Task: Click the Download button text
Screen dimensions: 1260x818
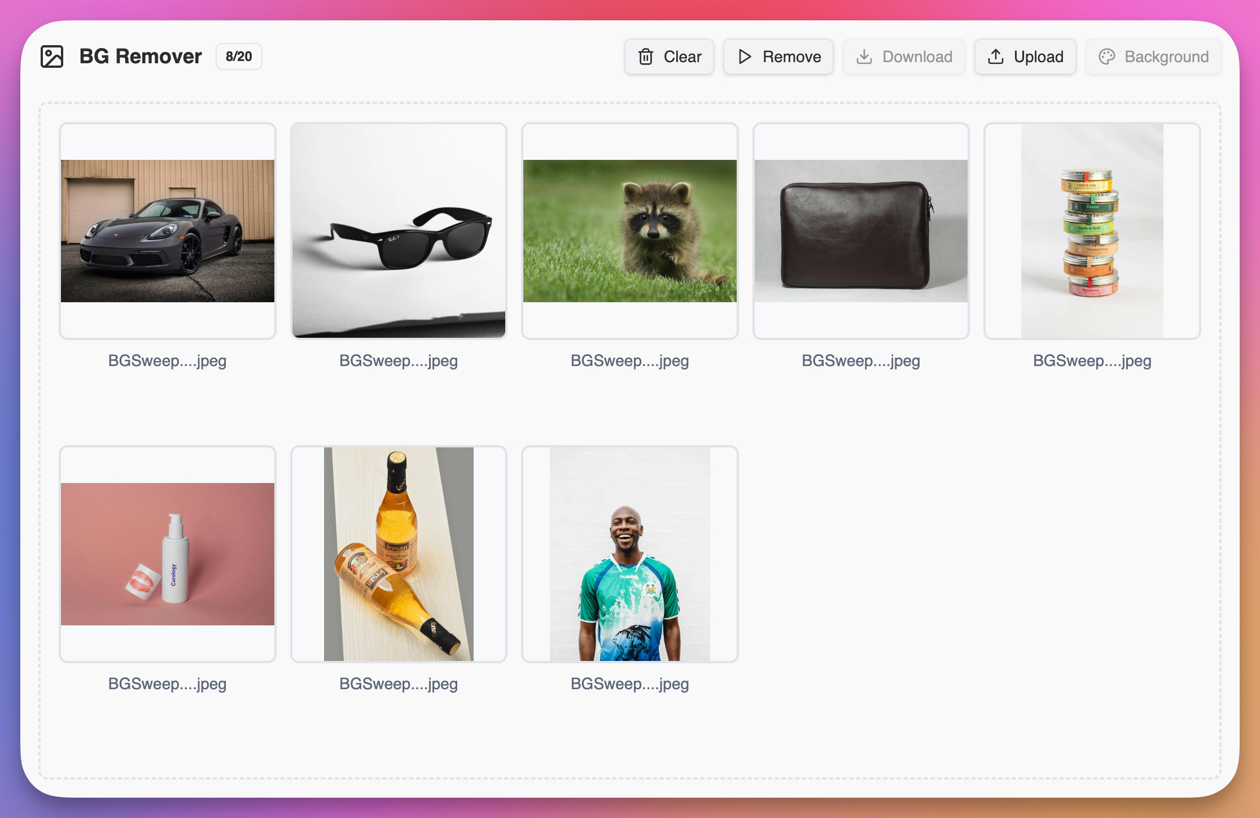Action: [x=917, y=56]
